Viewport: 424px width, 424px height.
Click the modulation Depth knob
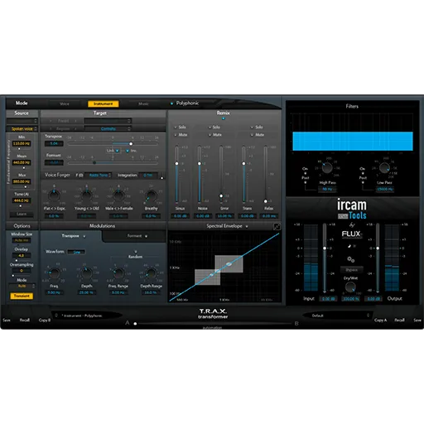pos(87,273)
